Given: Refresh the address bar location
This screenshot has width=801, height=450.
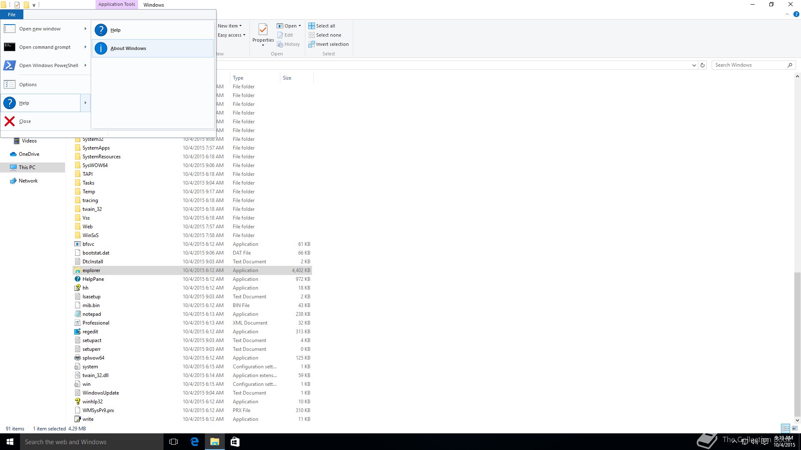Looking at the screenshot, I should 703,65.
